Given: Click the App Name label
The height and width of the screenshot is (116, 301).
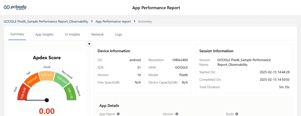Looking at the screenshot, I should (x=107, y=114).
